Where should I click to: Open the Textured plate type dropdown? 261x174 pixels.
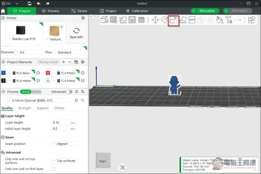point(54,39)
